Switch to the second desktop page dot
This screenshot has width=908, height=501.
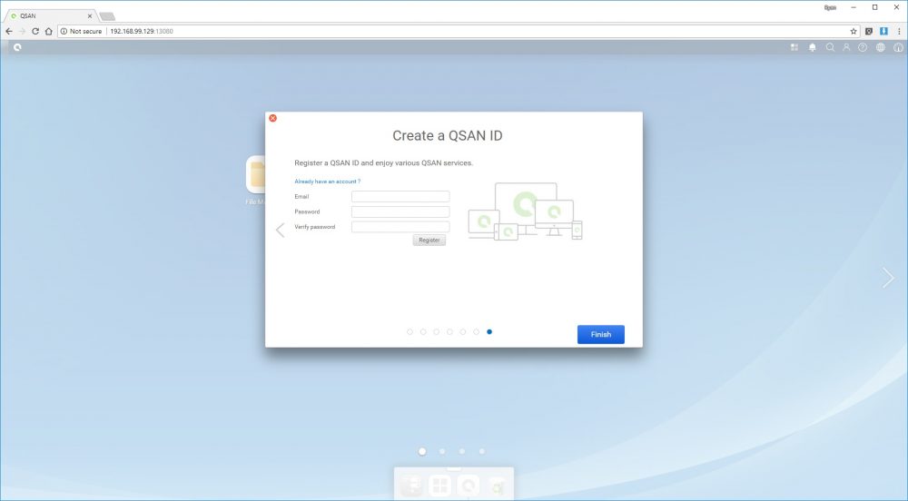point(442,451)
